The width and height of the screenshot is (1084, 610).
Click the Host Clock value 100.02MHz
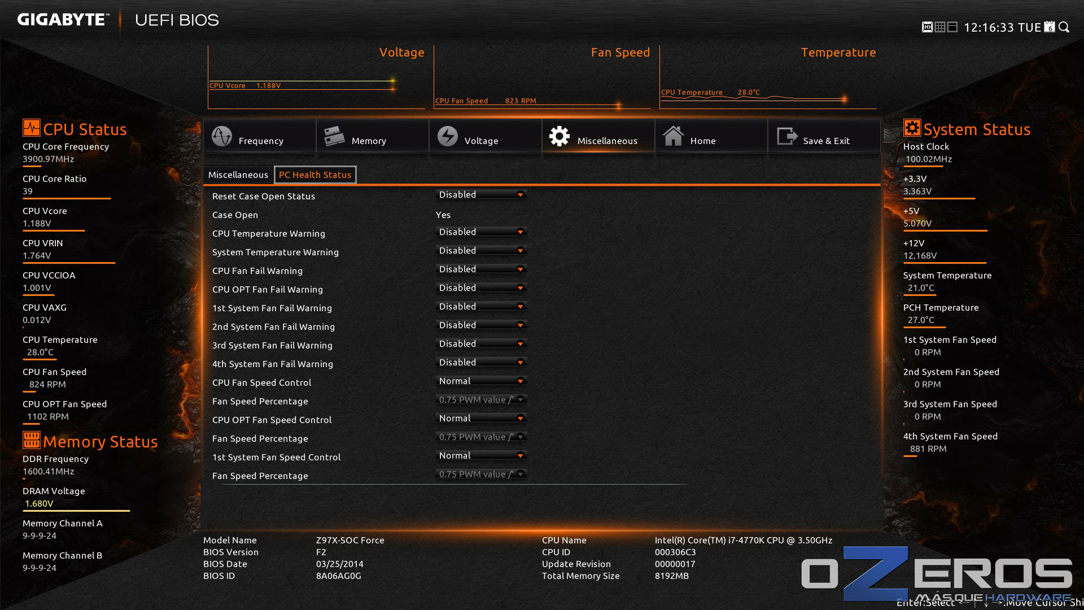tap(929, 159)
